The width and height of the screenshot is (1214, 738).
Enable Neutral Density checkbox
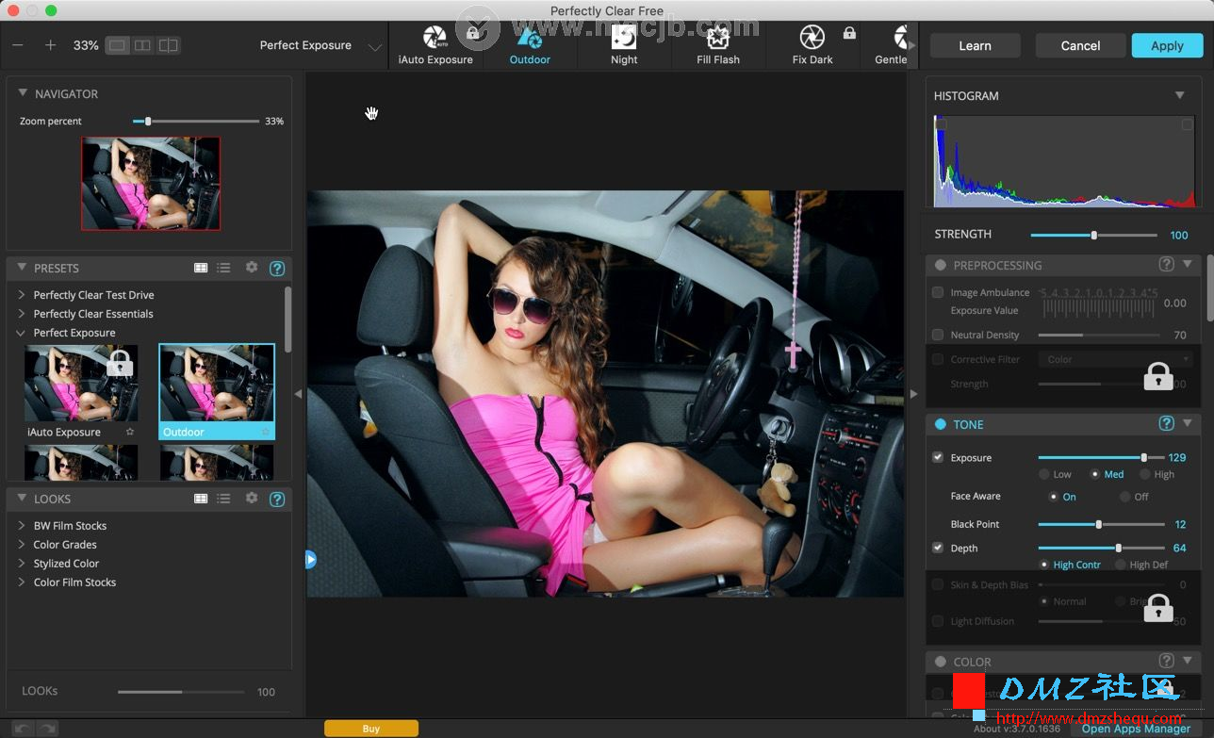(x=938, y=335)
